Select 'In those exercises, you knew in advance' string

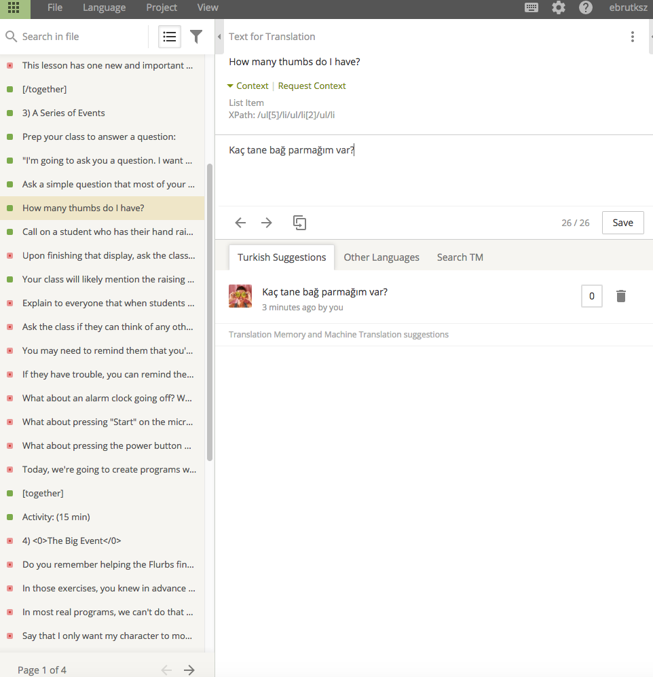[x=102, y=588]
